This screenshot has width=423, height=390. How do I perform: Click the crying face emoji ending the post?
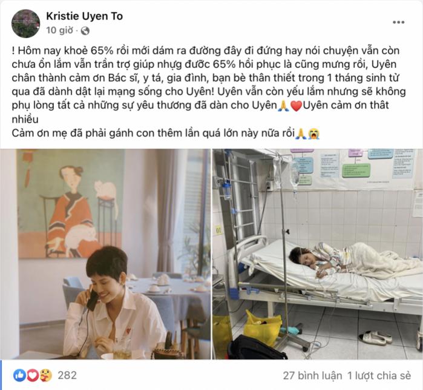tap(313, 133)
